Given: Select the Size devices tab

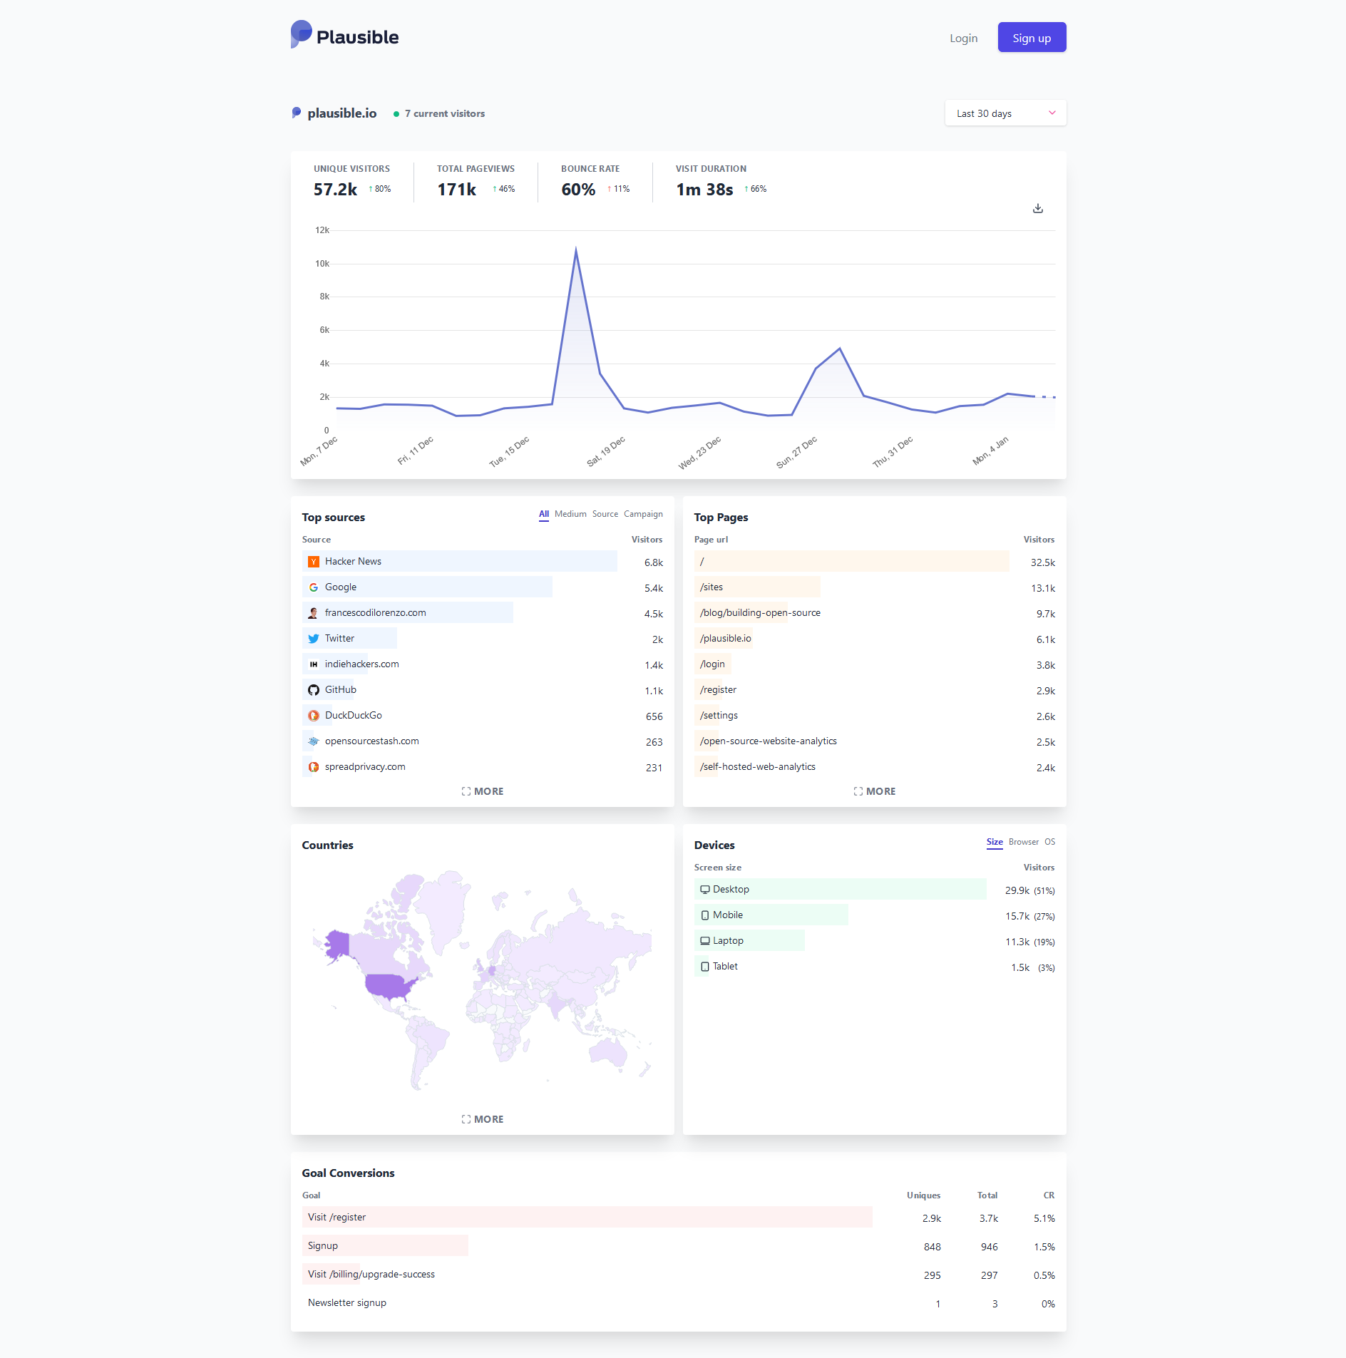Looking at the screenshot, I should [x=995, y=842].
